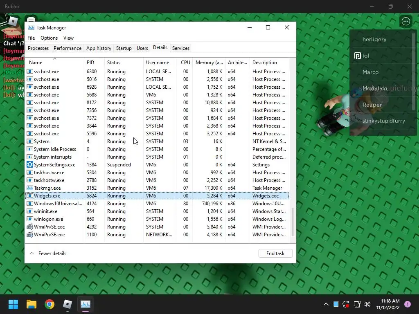Open the volume control in the tray

[x=367, y=304]
